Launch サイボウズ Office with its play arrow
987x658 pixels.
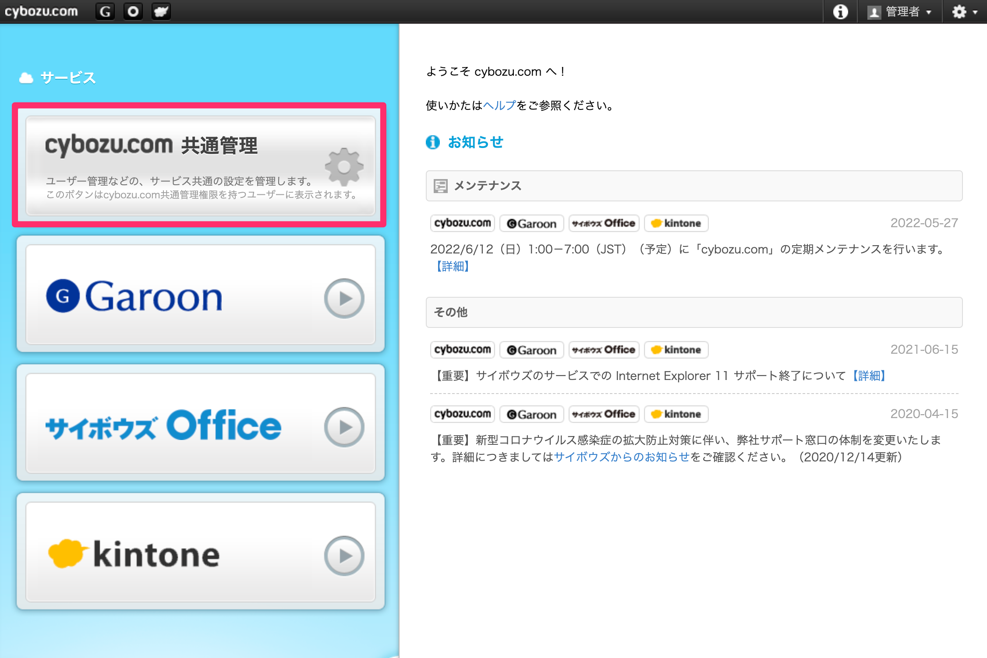click(x=344, y=427)
